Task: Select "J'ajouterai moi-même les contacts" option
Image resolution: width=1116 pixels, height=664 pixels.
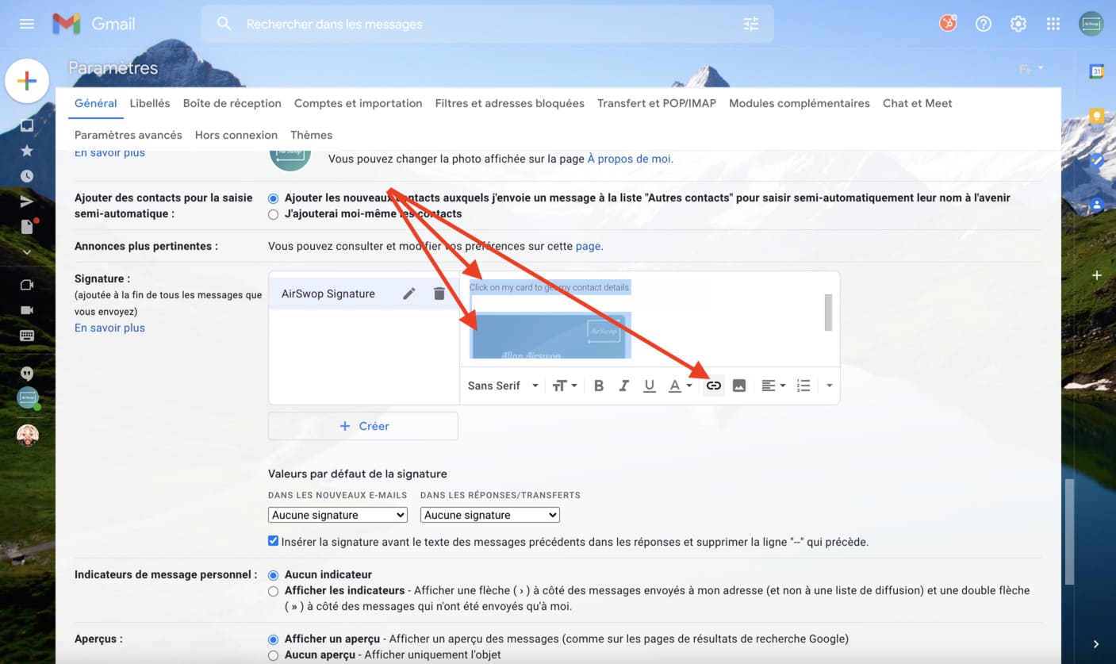Action: (274, 214)
